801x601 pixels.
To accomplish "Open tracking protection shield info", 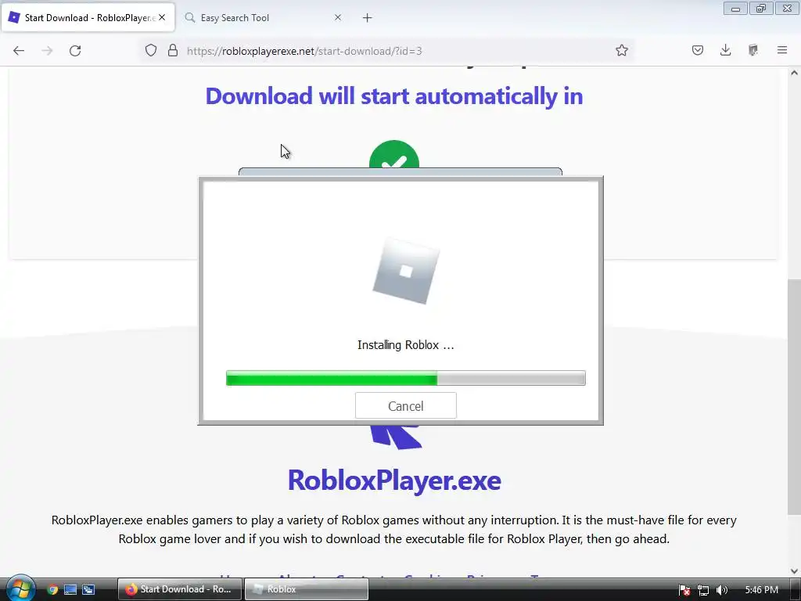I will click(x=151, y=51).
